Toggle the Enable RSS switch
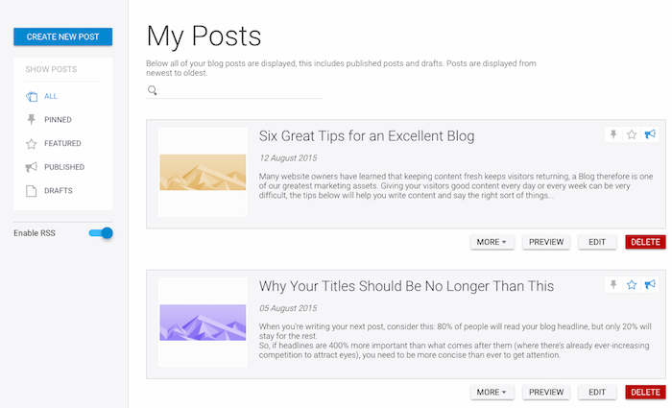 click(x=101, y=233)
